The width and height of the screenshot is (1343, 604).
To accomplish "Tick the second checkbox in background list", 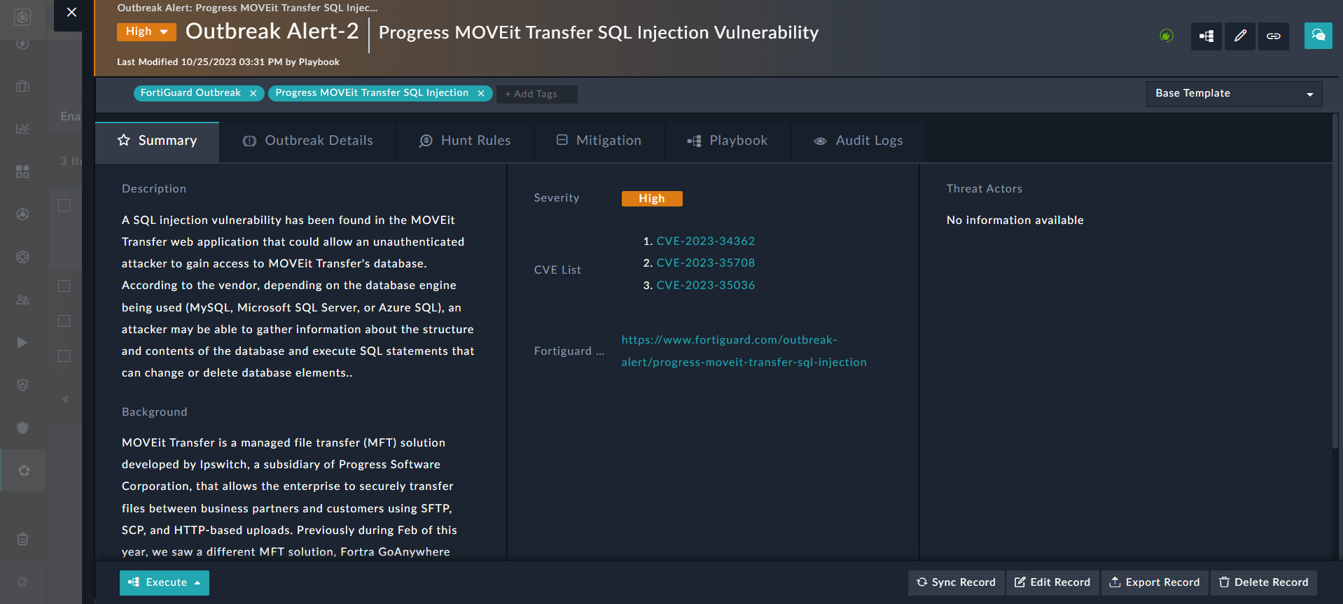I will [64, 286].
